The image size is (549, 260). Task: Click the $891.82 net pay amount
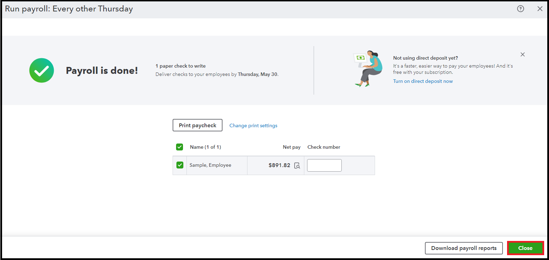tap(279, 165)
